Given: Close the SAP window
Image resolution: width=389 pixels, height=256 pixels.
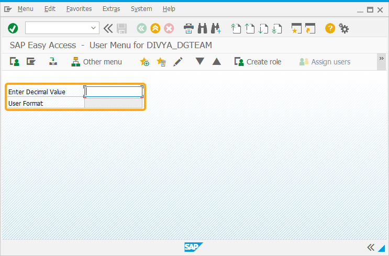Looking at the screenshot, I should (x=380, y=10).
